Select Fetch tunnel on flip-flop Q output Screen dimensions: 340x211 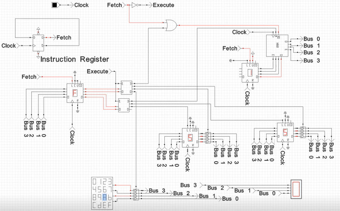point(63,38)
